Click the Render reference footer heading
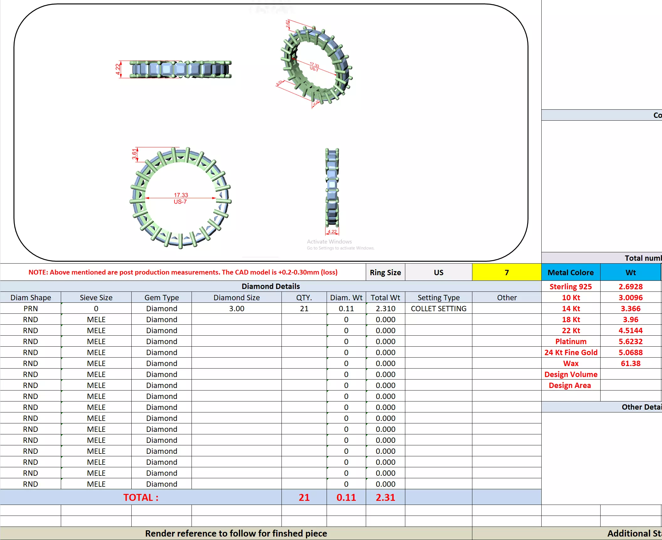 click(x=236, y=533)
